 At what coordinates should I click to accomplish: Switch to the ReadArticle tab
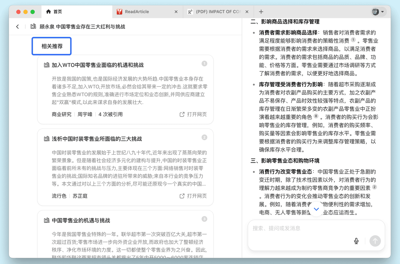[x=137, y=12]
